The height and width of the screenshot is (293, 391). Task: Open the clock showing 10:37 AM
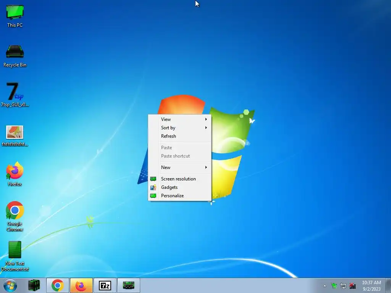[x=371, y=286]
